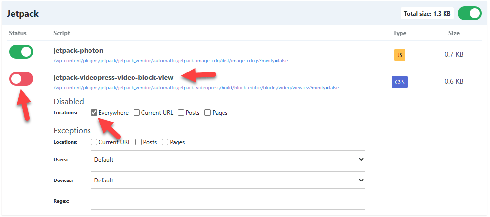Open the Devices dropdown
The image size is (490, 217).
(228, 180)
